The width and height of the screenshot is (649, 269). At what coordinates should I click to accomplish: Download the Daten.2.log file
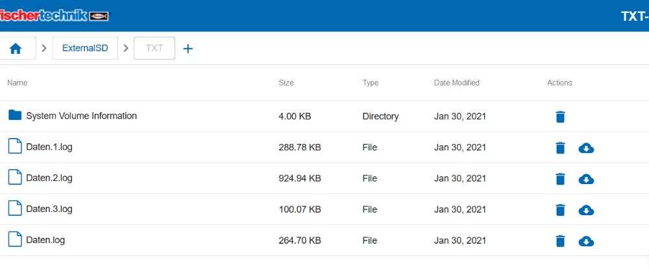coord(586,179)
